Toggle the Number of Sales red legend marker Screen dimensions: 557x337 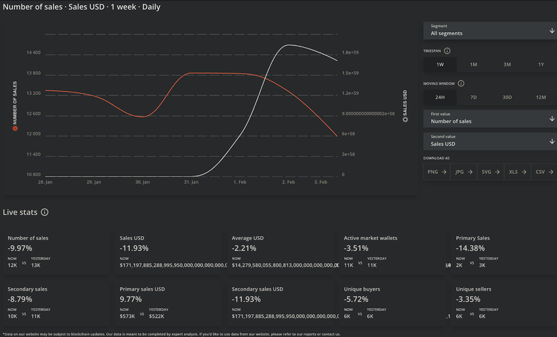point(15,128)
